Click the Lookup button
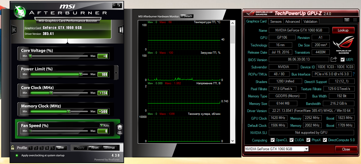The image size is (361, 164). [x=343, y=30]
